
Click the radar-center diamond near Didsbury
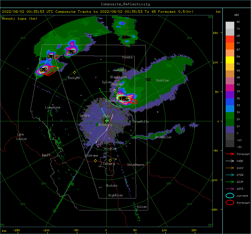coord(107,121)
